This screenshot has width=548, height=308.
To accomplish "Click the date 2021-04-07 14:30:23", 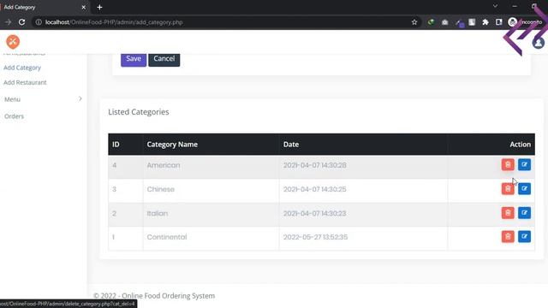I will (314, 213).
